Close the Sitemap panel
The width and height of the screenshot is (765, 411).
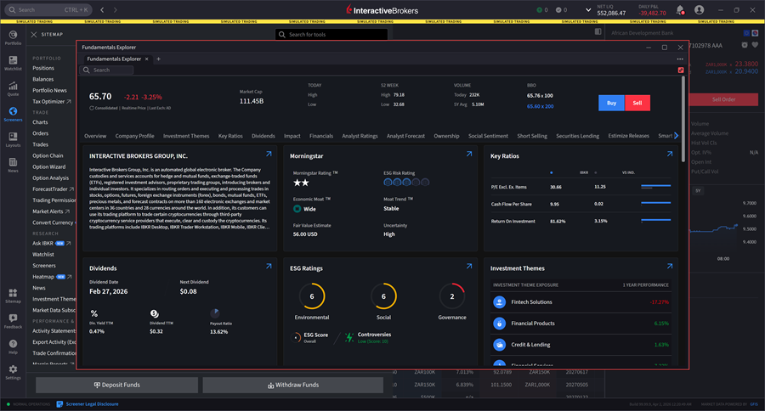tap(33, 34)
